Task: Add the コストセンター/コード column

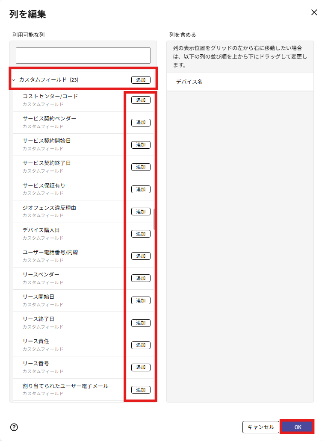Action: 141,100
